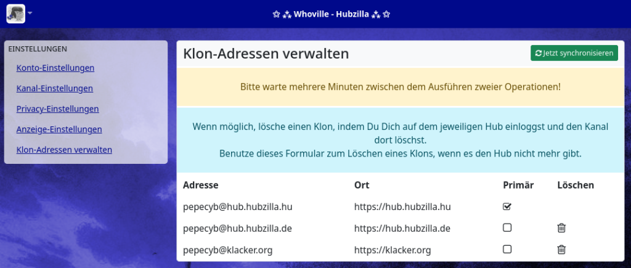Go to Kanal-Einstellungen
Screen dimensions: 631x268
[x=55, y=88]
